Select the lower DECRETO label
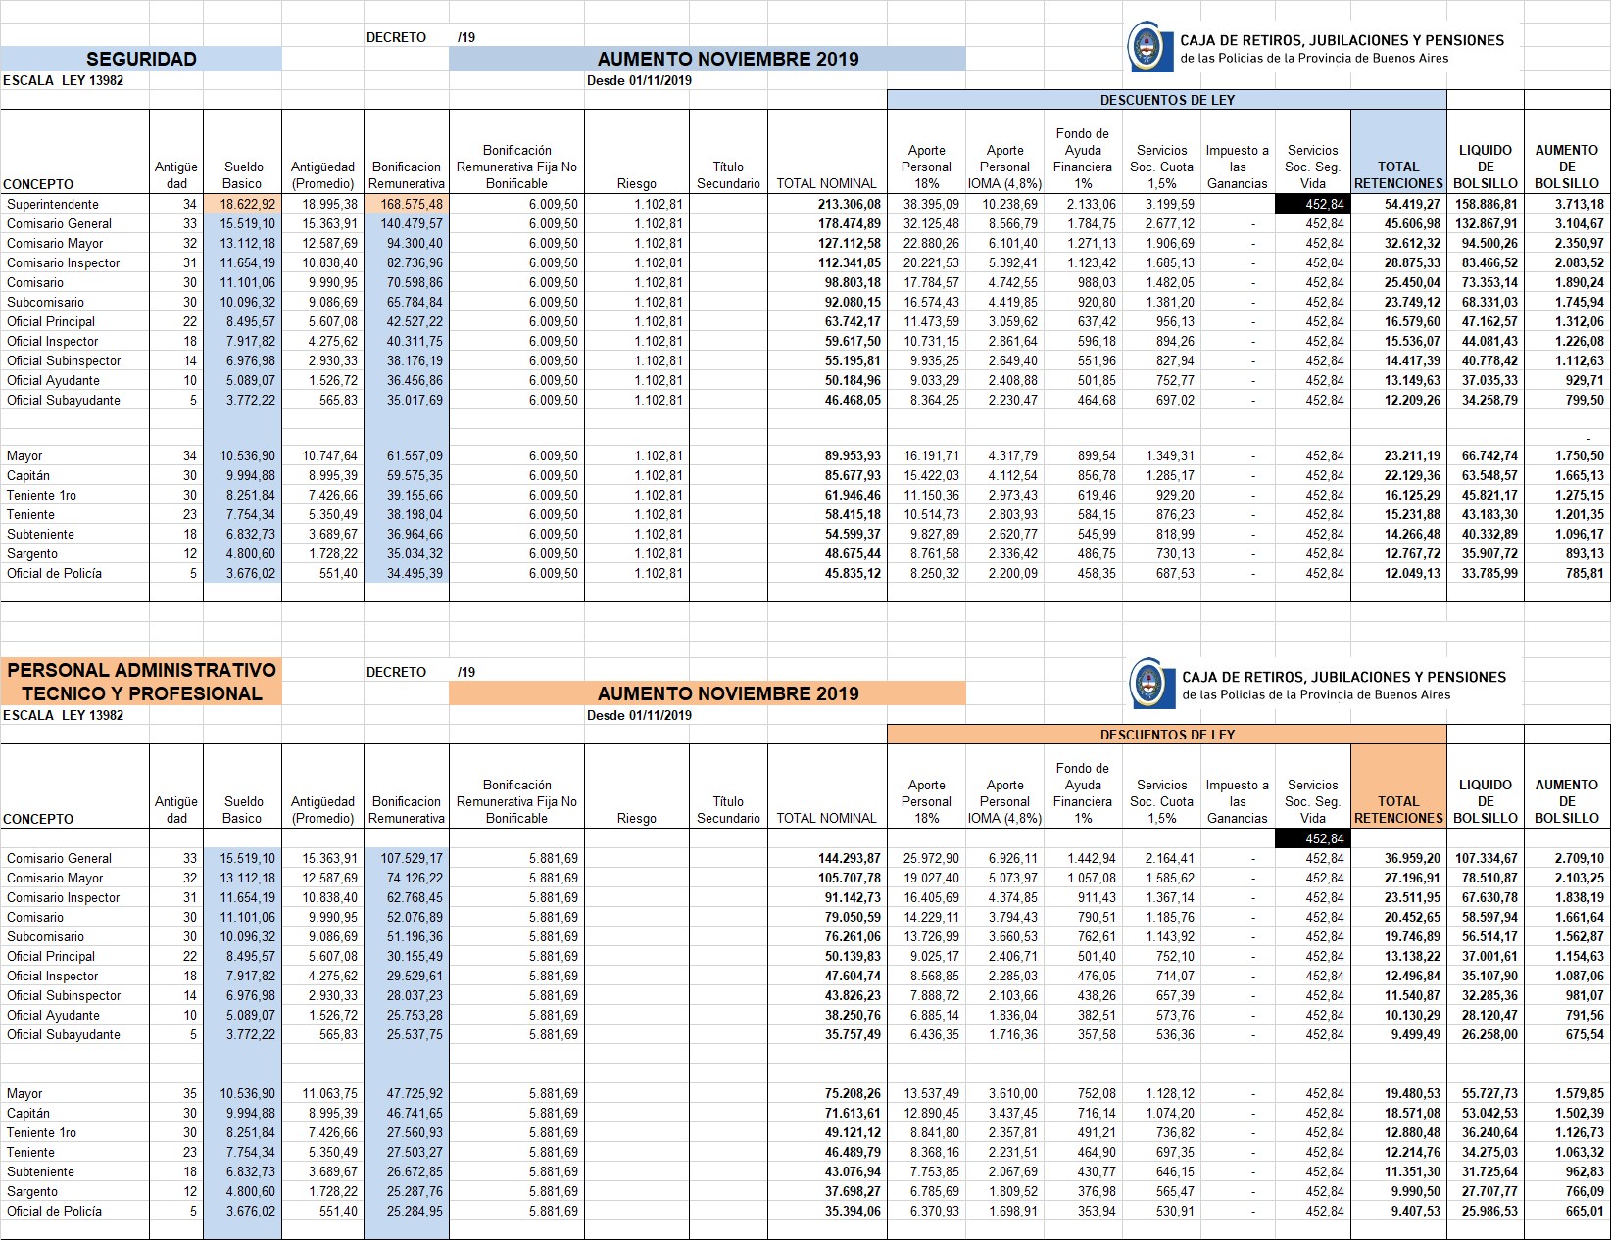This screenshot has width=1611, height=1240. 396,672
